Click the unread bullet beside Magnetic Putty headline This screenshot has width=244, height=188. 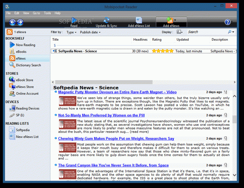[x=56, y=92]
